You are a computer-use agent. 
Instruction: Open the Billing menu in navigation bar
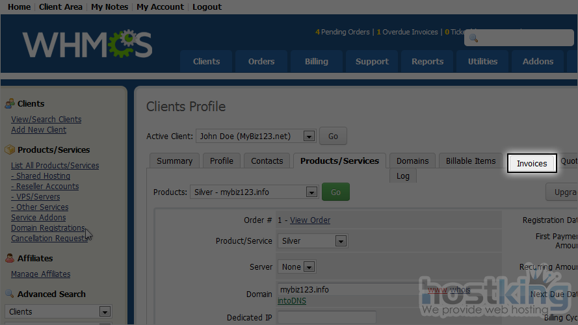(x=317, y=62)
